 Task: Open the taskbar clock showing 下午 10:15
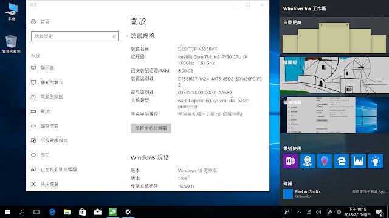coord(357,212)
